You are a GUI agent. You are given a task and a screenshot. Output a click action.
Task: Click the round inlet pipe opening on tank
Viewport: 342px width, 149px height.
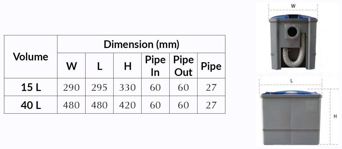point(293,32)
